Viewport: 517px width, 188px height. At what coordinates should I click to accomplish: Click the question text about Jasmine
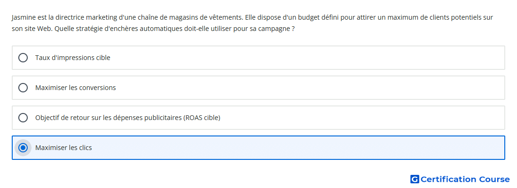tap(252, 23)
